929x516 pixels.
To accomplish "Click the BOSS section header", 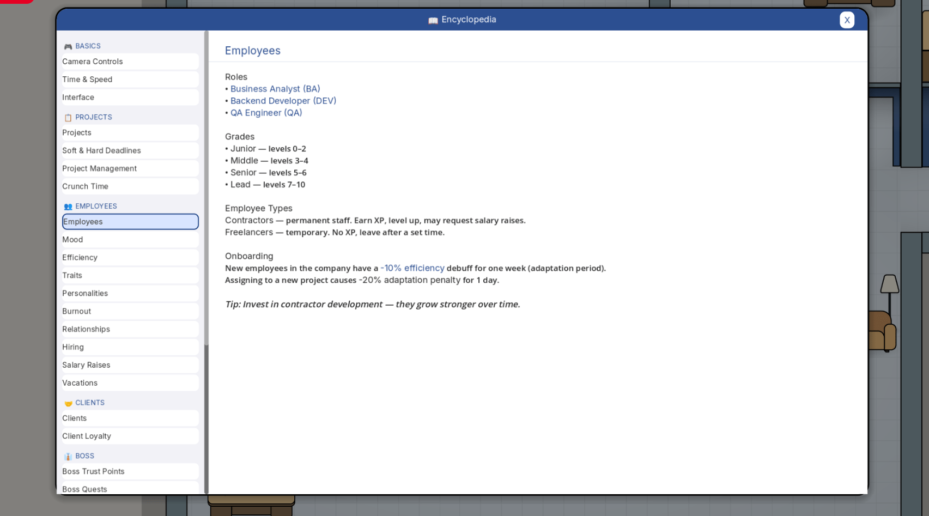I will tap(84, 456).
